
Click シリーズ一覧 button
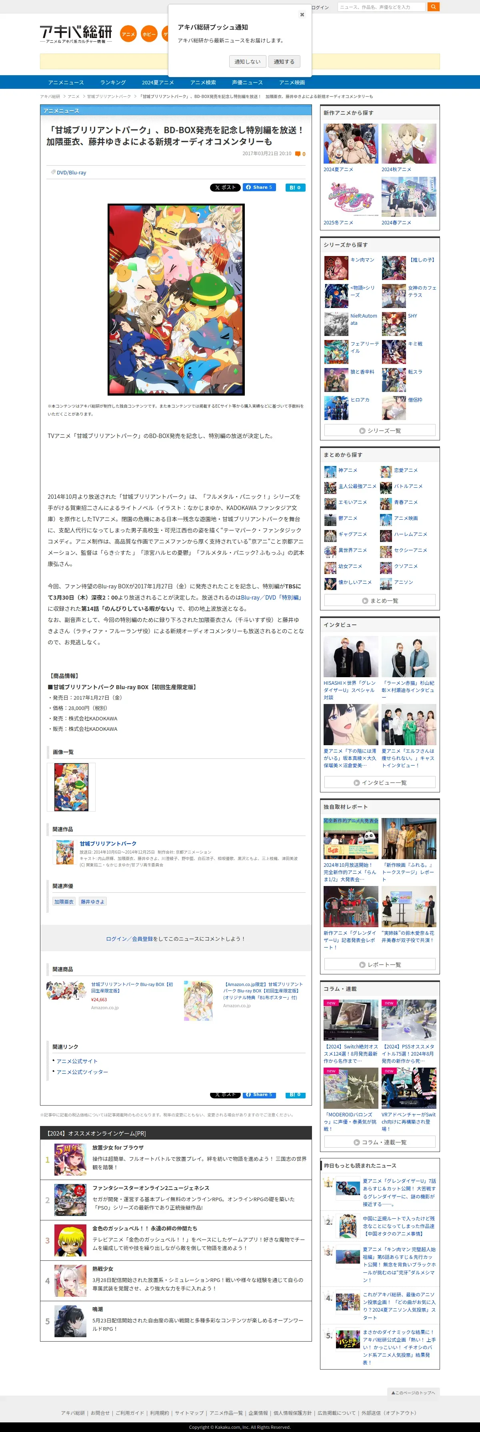380,430
